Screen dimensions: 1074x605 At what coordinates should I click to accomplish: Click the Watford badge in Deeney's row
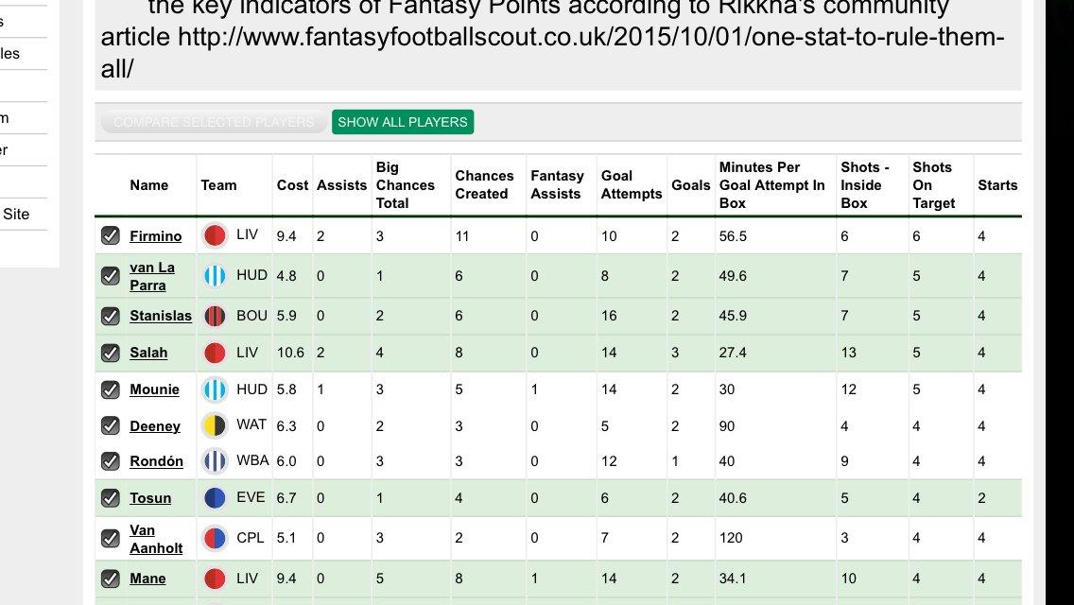click(215, 425)
